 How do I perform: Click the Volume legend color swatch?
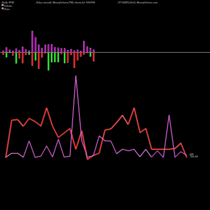tap(3, 5)
